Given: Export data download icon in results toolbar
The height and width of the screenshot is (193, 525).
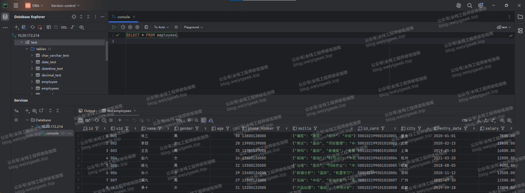Looking at the screenshot, I should pos(479,120).
